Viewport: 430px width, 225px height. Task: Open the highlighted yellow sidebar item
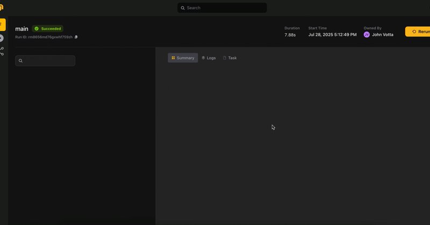pos(2,25)
